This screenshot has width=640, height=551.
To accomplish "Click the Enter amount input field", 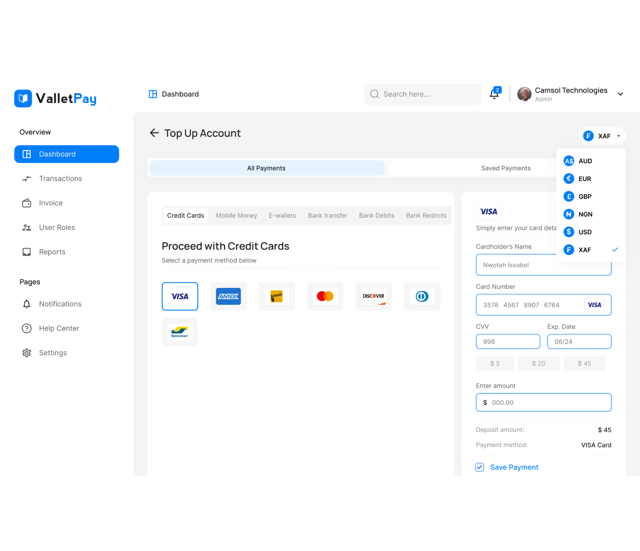I will coord(543,402).
